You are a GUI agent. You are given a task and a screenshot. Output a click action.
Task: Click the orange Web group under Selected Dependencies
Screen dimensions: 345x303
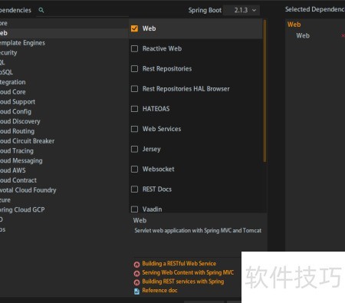[x=294, y=25]
